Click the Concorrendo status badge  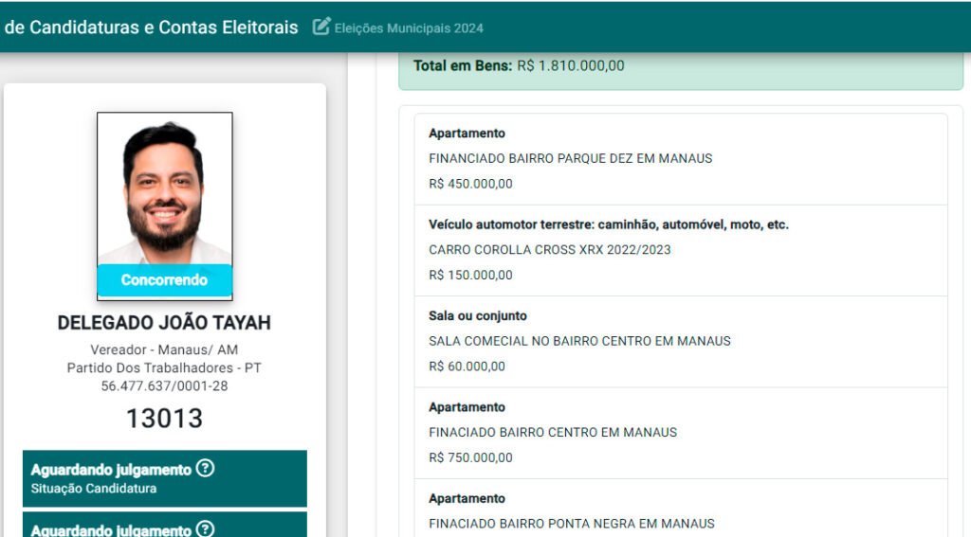point(164,280)
